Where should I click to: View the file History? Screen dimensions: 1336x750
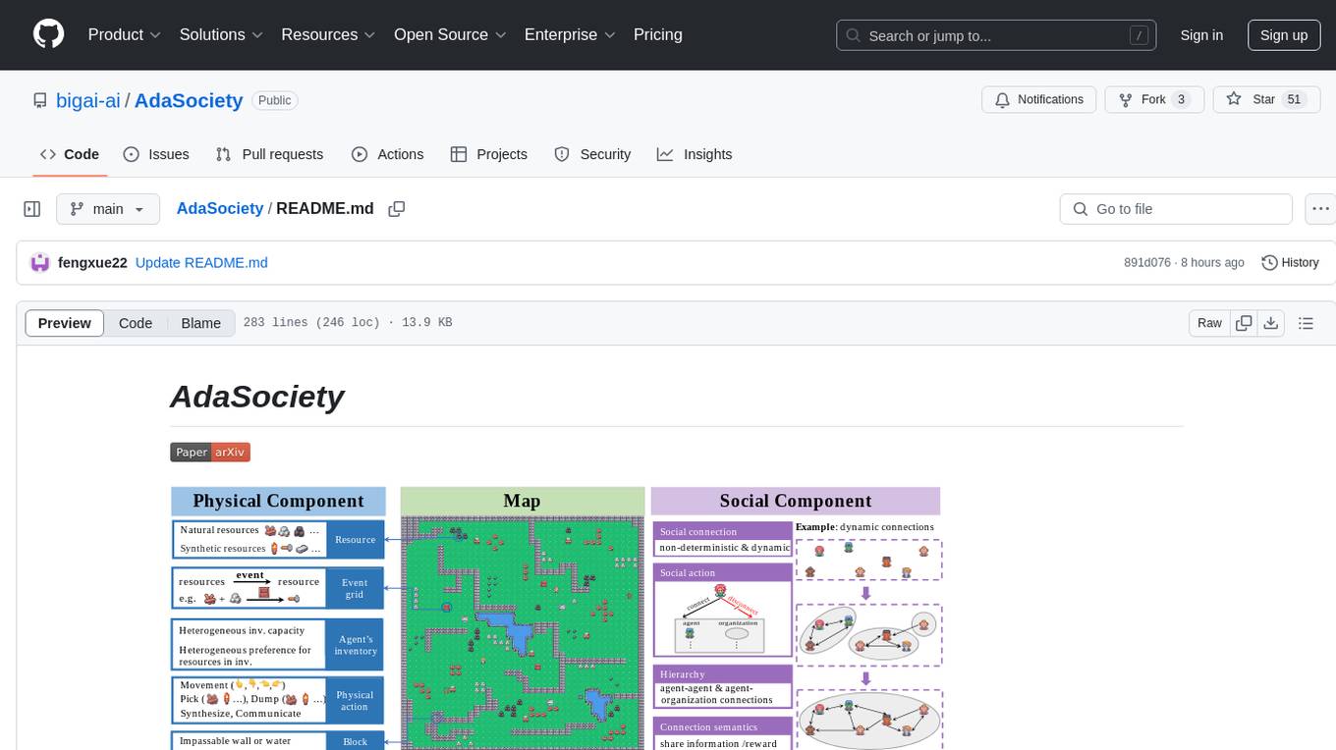[1290, 263]
